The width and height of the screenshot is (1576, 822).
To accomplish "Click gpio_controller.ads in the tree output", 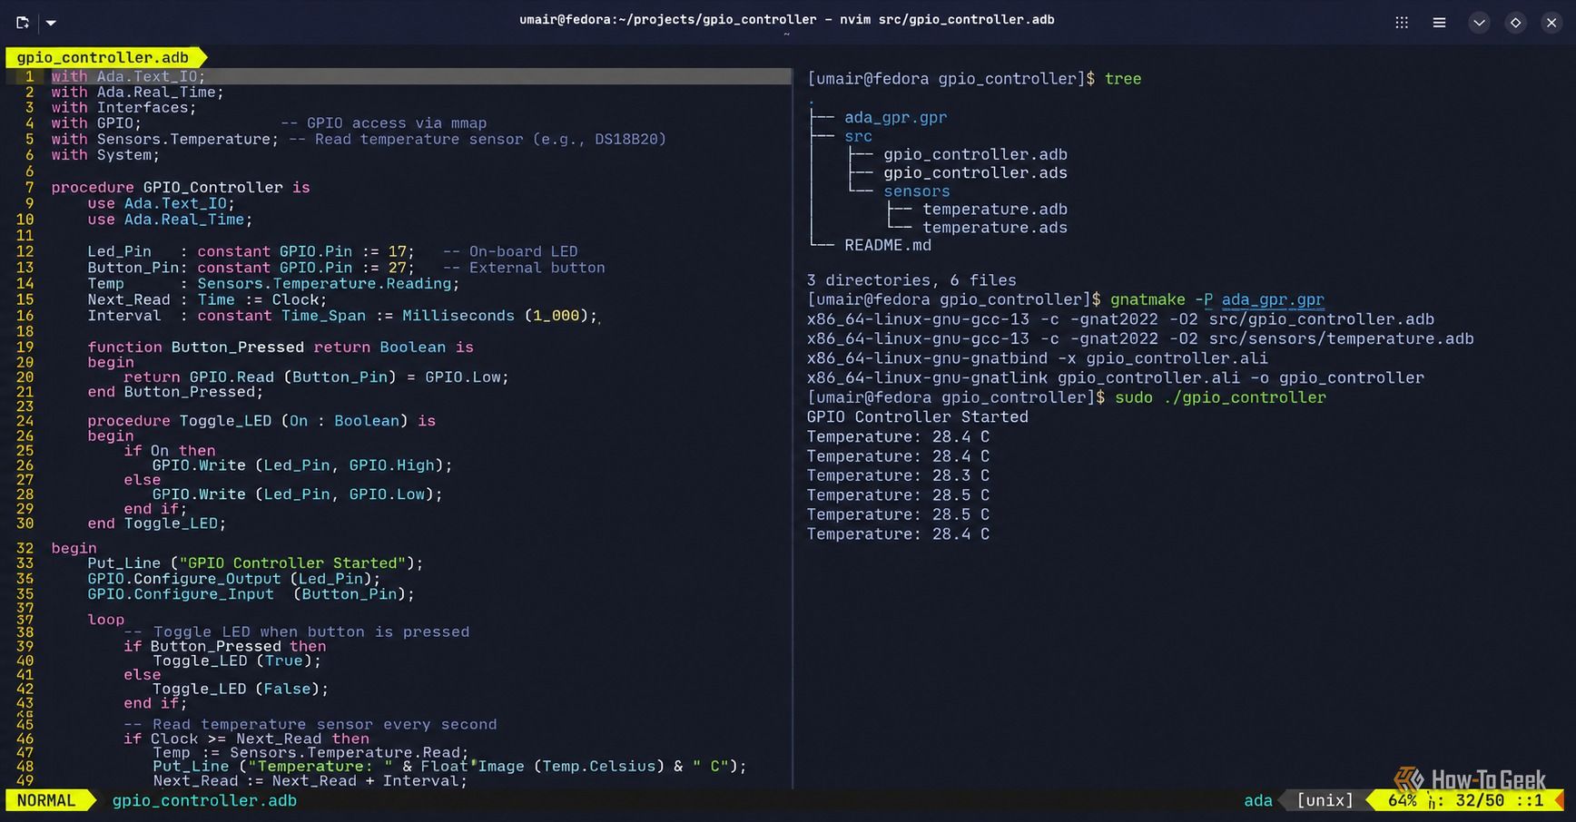I will pos(975,172).
